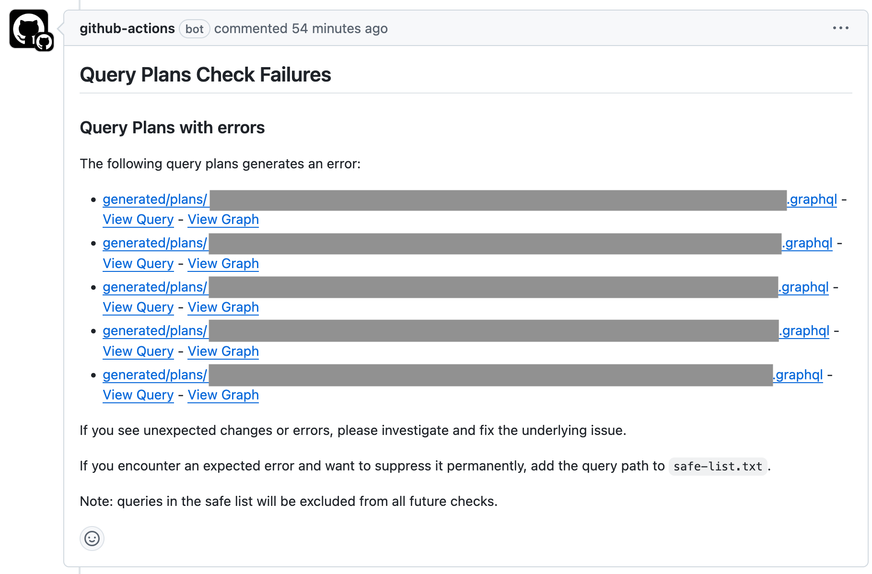Screen dimensions: 872x574
Task: Open the add reaction smiley icon
Action: [x=92, y=538]
